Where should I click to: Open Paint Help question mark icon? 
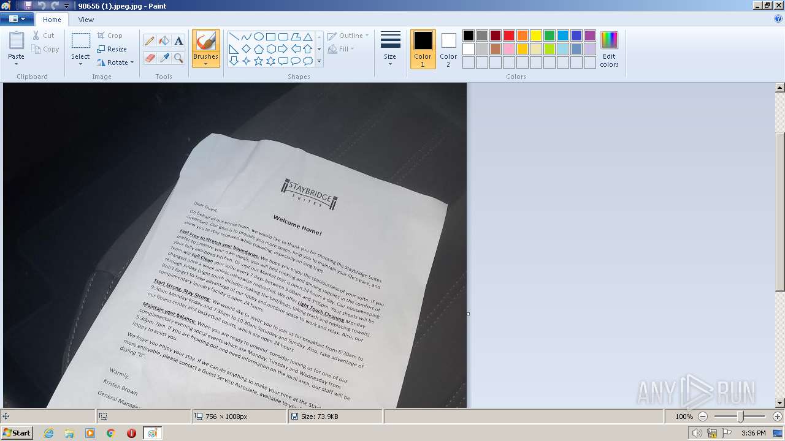778,19
